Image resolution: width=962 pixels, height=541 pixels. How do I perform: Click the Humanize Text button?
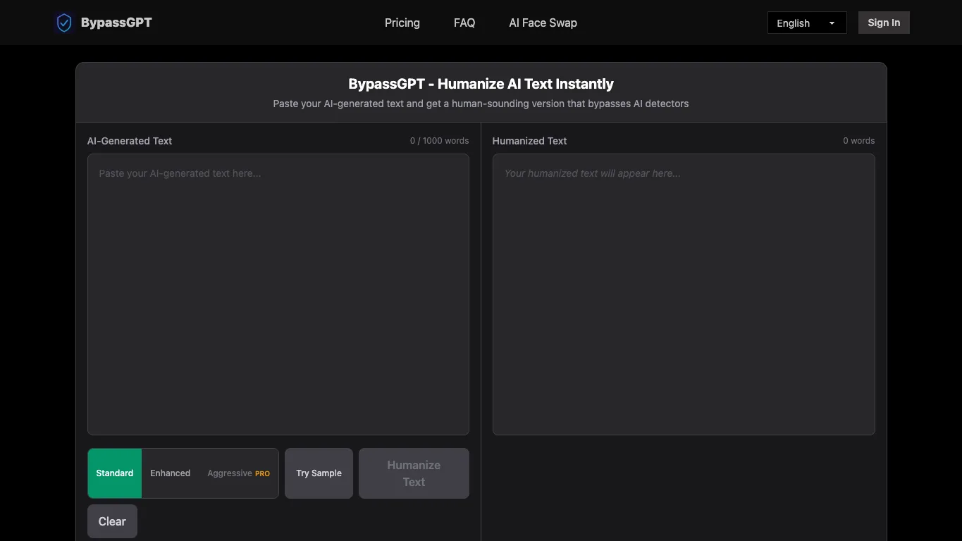click(414, 473)
